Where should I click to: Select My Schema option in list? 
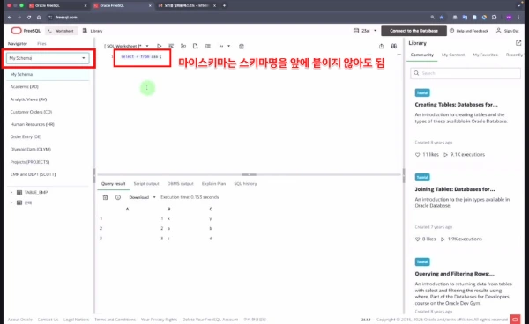48,74
